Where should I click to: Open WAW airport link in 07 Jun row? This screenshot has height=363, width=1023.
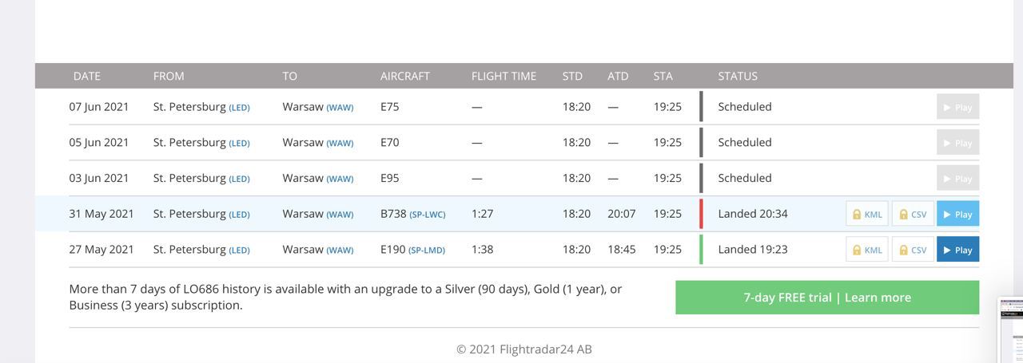point(340,108)
